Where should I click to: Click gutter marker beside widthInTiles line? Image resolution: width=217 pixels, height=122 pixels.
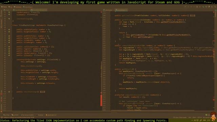click(9, 36)
